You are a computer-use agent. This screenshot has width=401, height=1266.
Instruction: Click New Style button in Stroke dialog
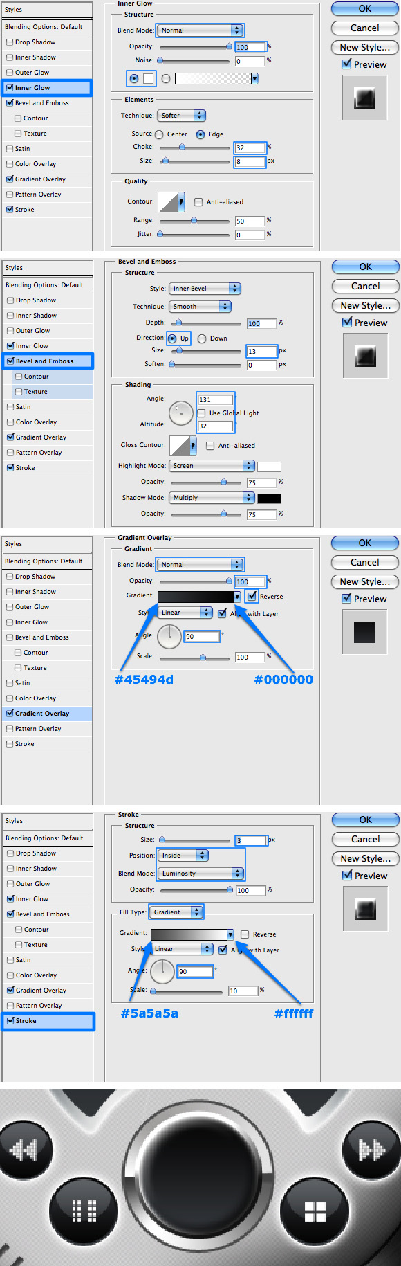coord(365,858)
